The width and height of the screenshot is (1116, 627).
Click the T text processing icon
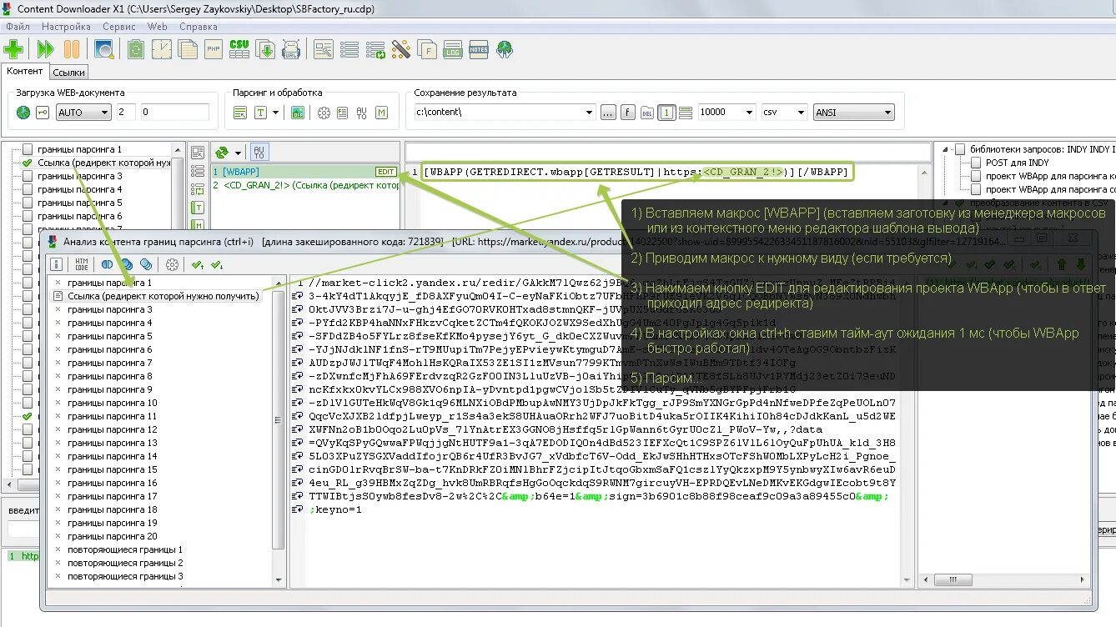(x=260, y=113)
